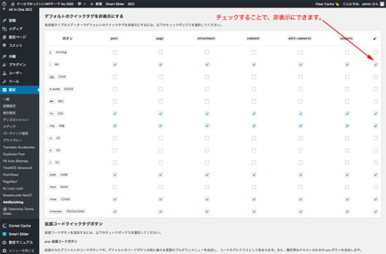
Task: Open the Users icon in sidebar
Action: coord(5,73)
